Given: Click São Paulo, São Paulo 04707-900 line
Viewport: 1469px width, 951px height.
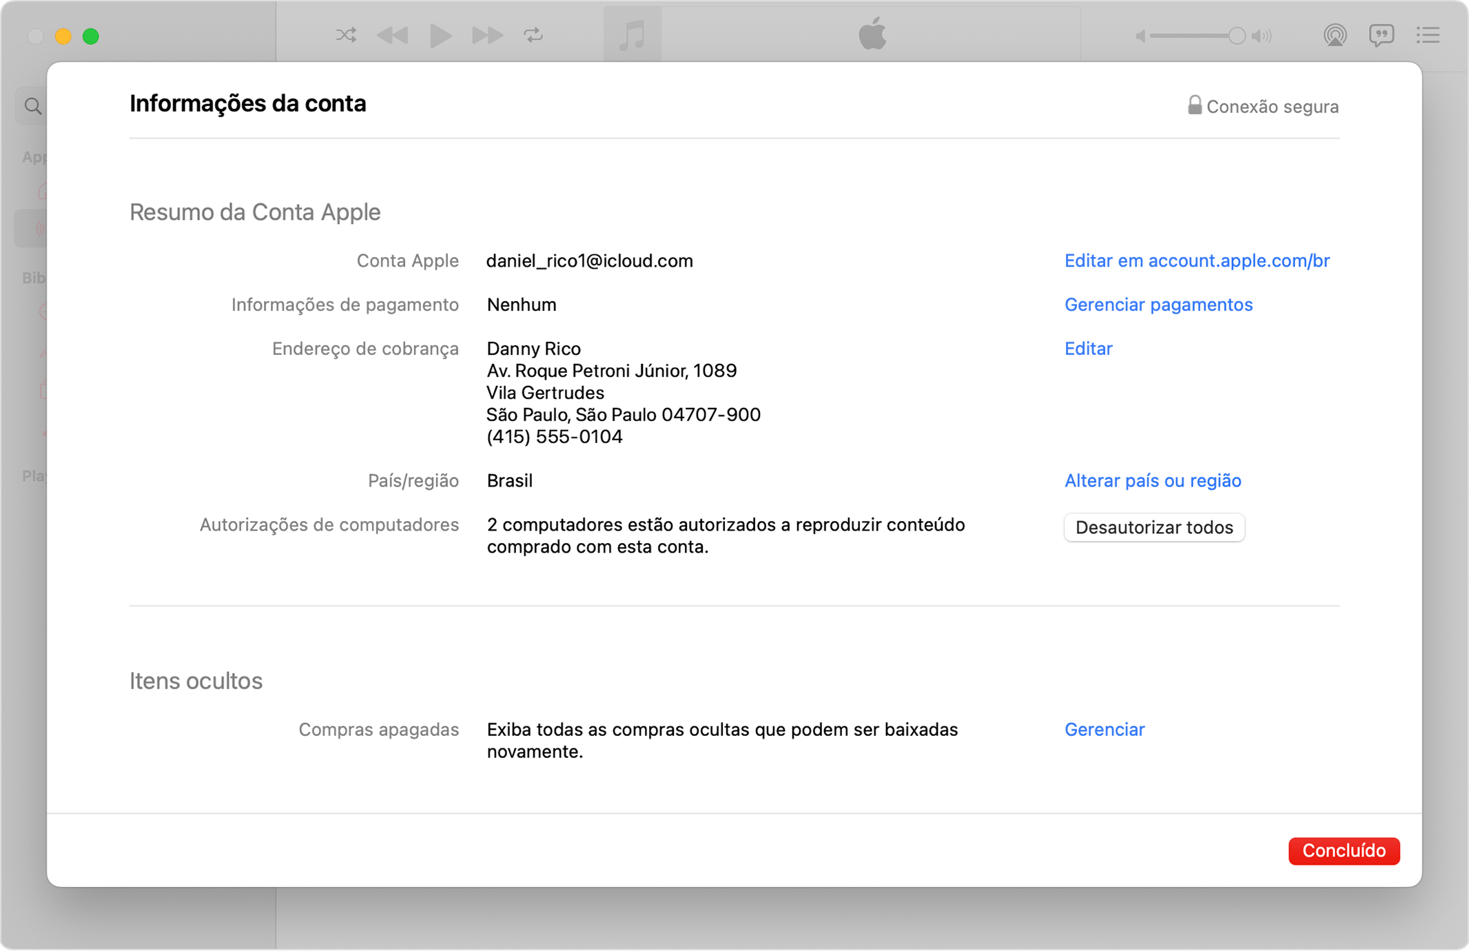Looking at the screenshot, I should (x=623, y=415).
